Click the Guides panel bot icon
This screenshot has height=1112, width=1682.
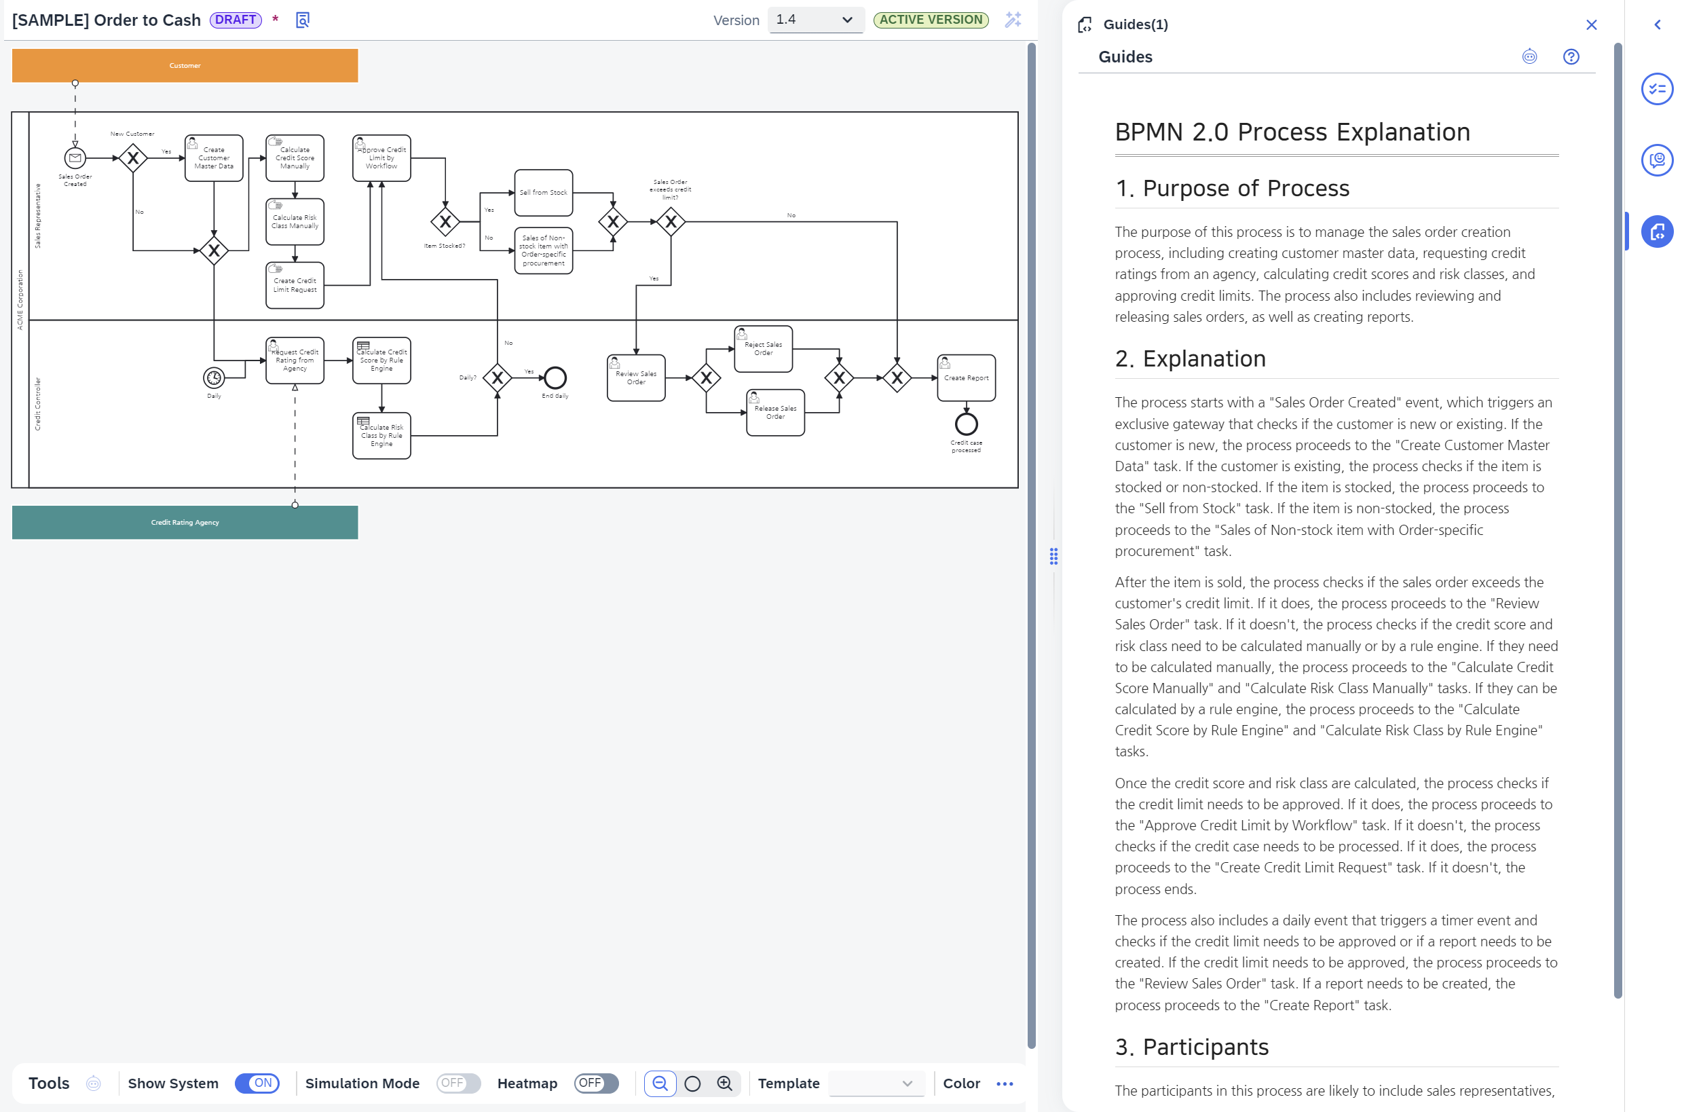tap(1529, 57)
